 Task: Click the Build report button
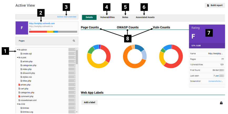point(215,5)
